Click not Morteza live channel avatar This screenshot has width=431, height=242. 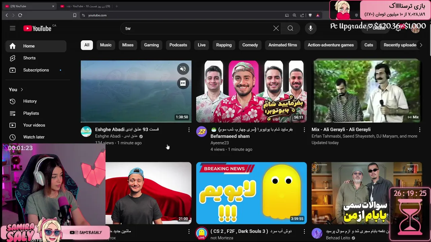[202, 233]
